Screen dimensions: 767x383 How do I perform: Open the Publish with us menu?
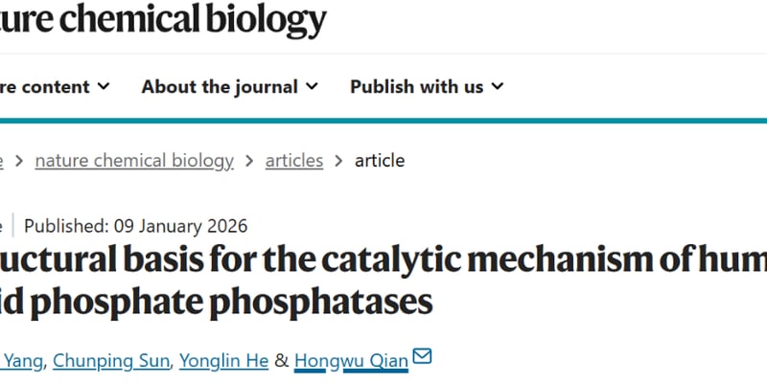[417, 87]
